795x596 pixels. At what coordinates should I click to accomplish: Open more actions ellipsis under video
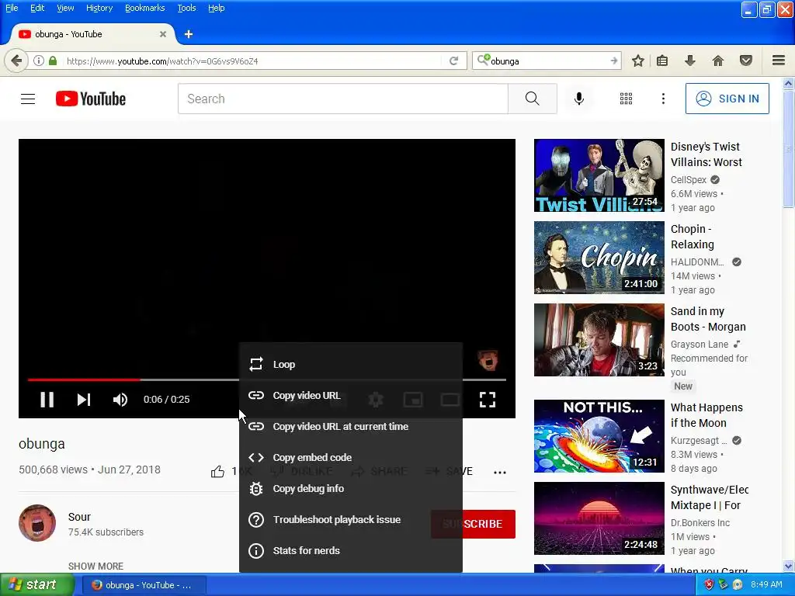[500, 472]
